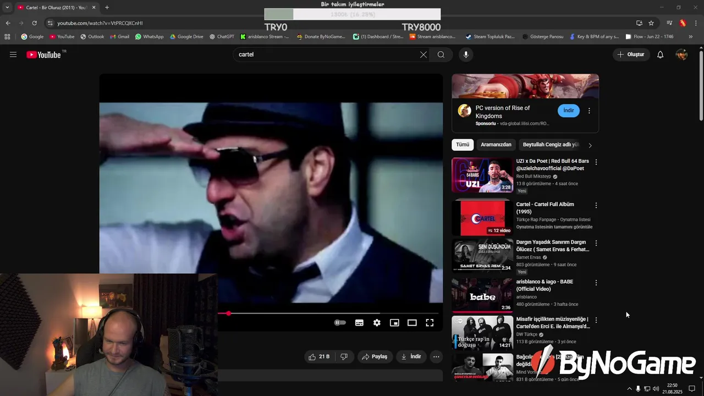Start voice search with the microphone
Screen dimensions: 704x396
pos(466,54)
